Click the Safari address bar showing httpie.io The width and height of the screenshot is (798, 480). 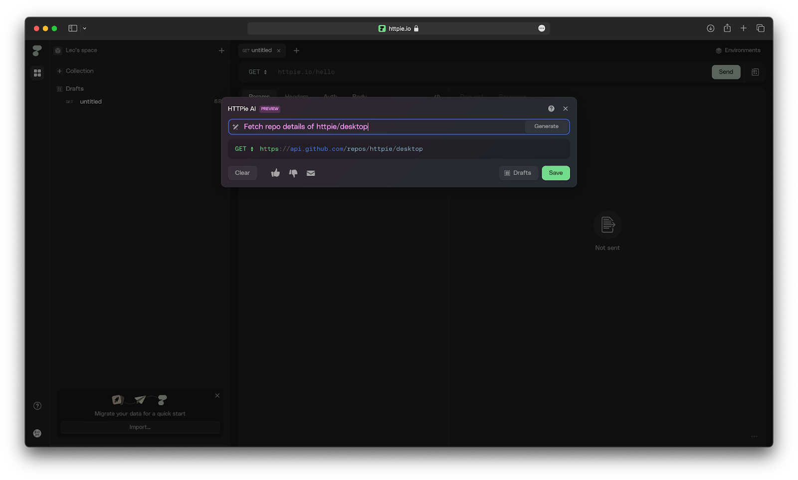click(x=399, y=28)
